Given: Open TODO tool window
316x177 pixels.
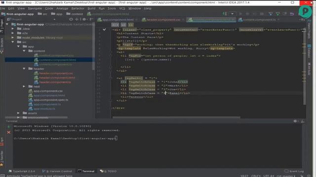Looking at the screenshot, I should click(108, 171).
